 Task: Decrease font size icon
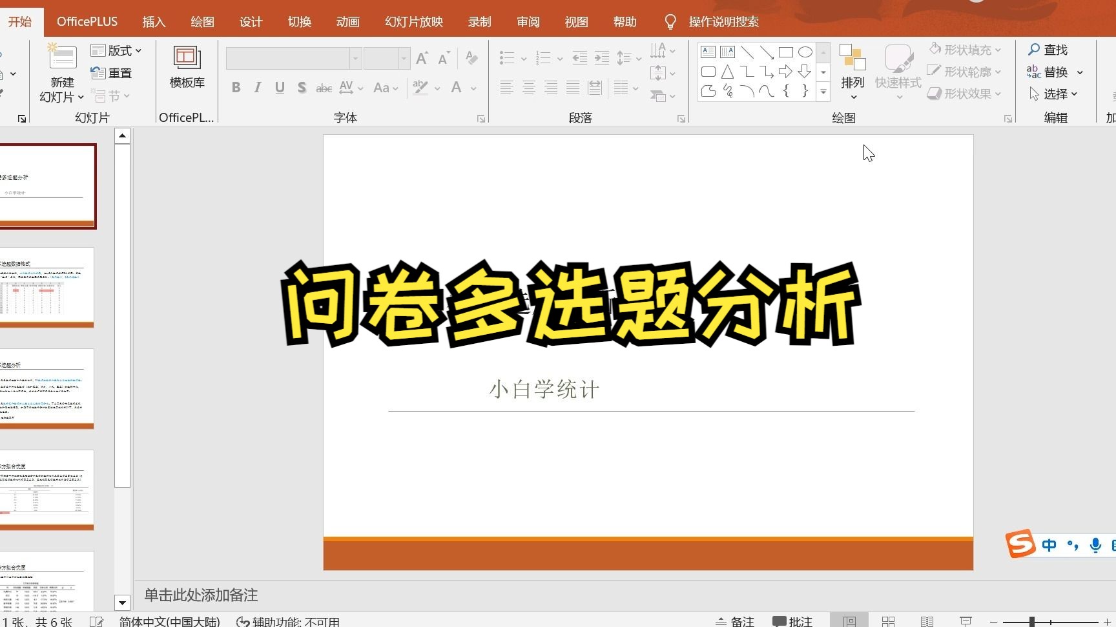444,59
